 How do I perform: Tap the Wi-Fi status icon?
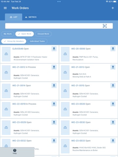[x=107, y=2]
